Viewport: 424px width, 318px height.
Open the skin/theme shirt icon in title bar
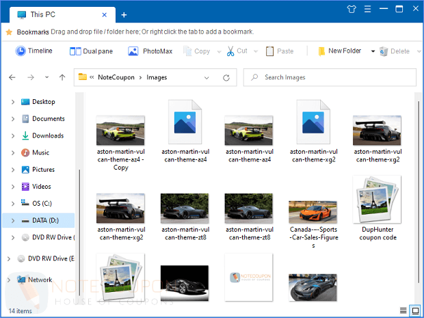352,9
